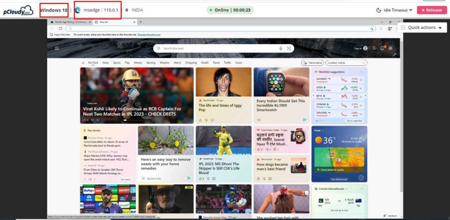Open page settings gear icon
Image resolution: width=450 pixels, height=220 pixels.
click(390, 48)
